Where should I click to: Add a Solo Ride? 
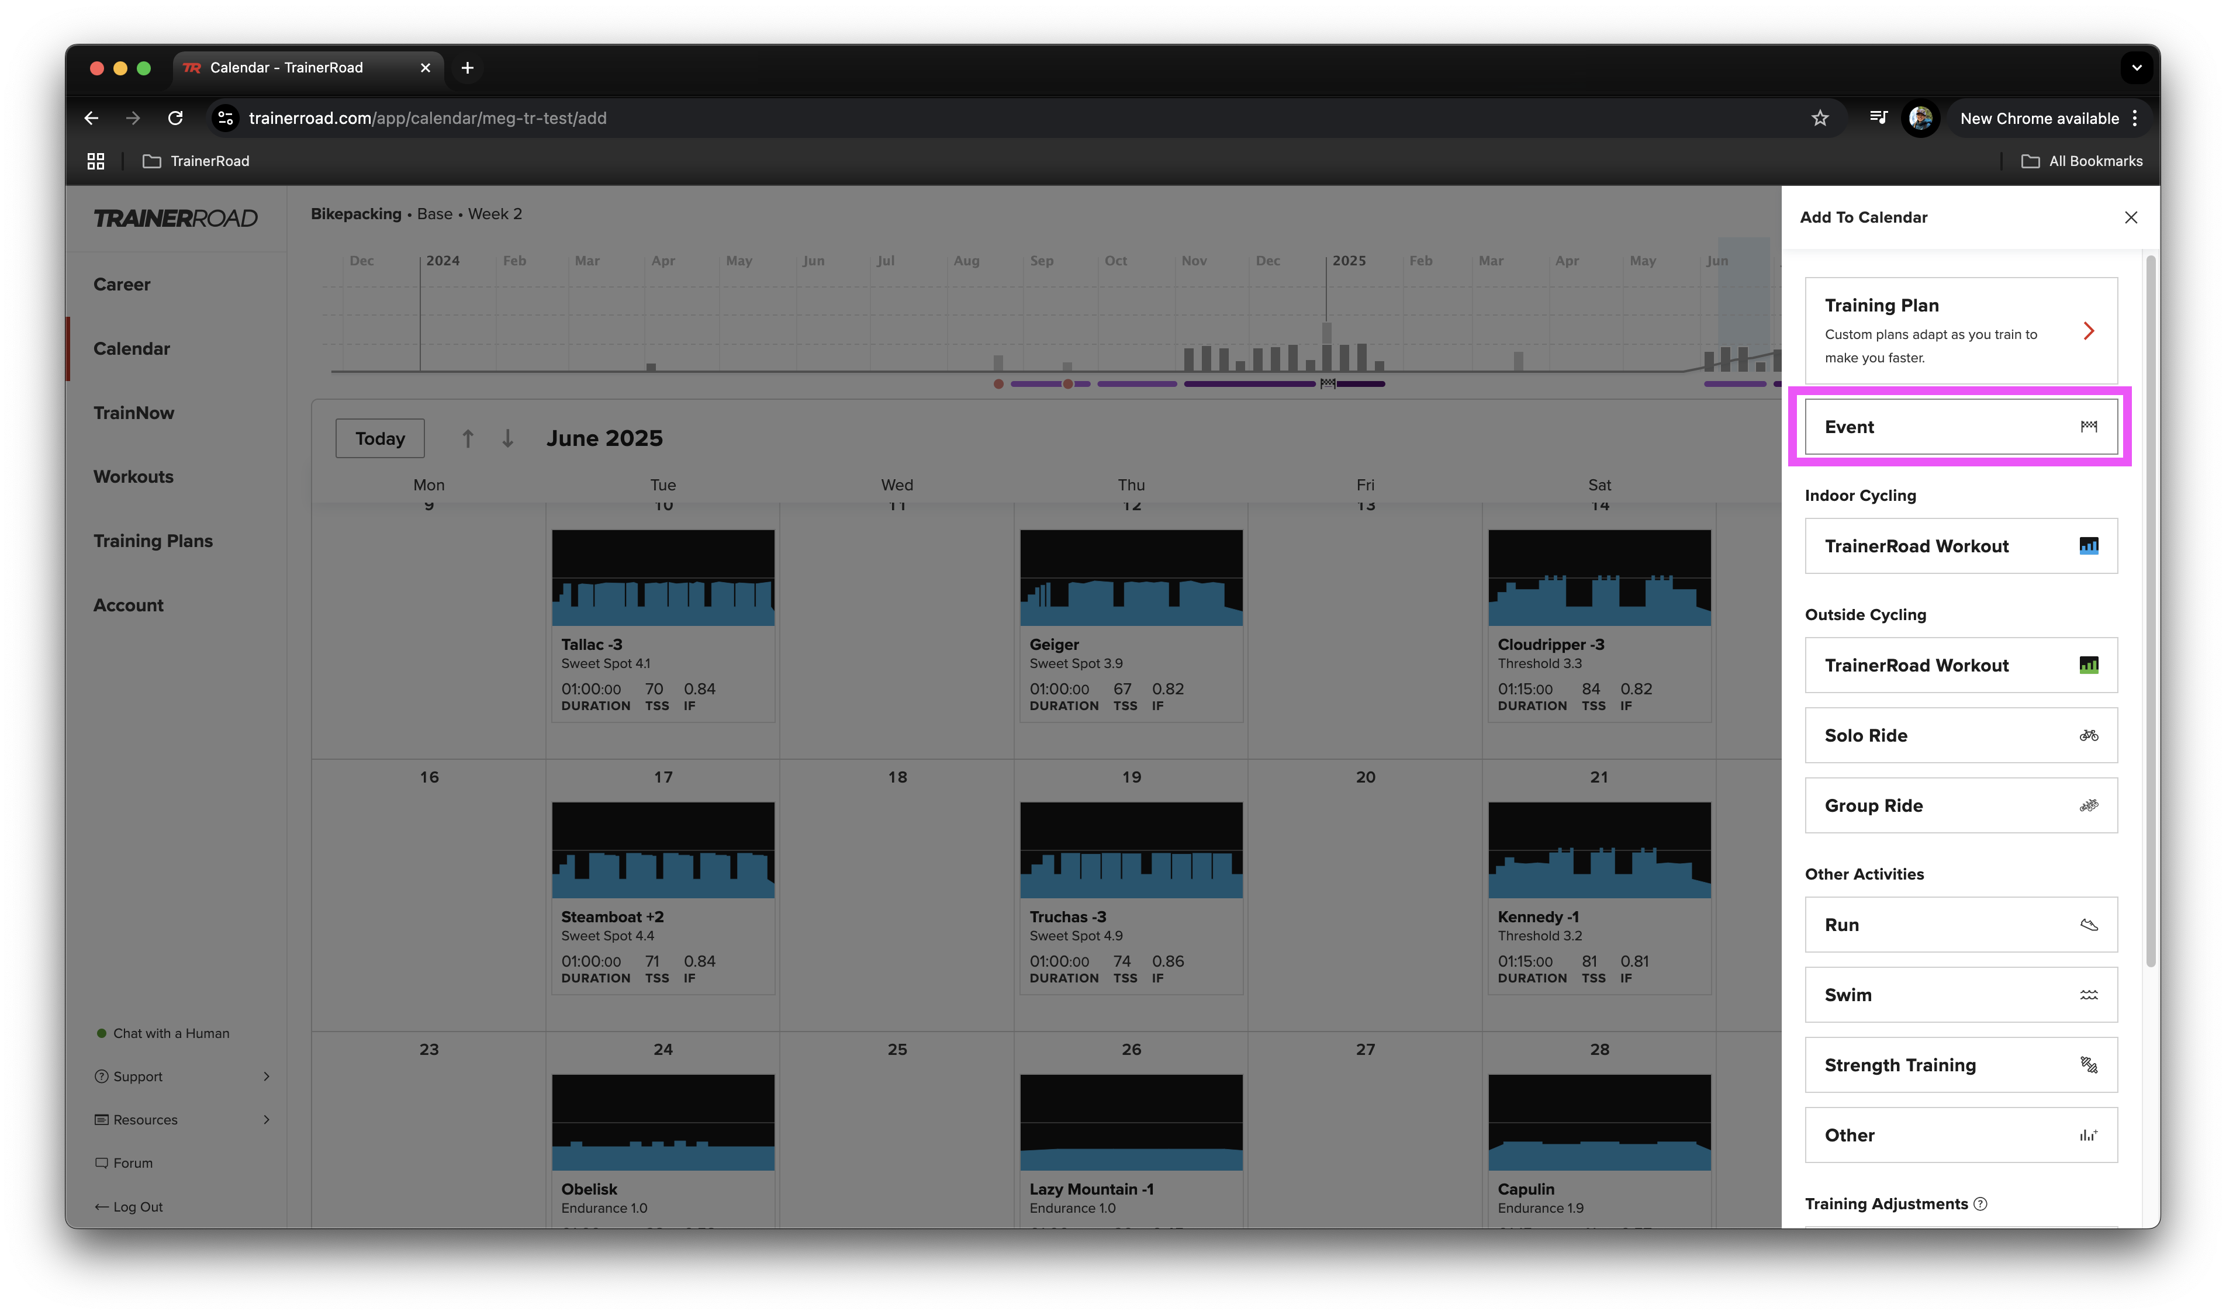point(1961,735)
